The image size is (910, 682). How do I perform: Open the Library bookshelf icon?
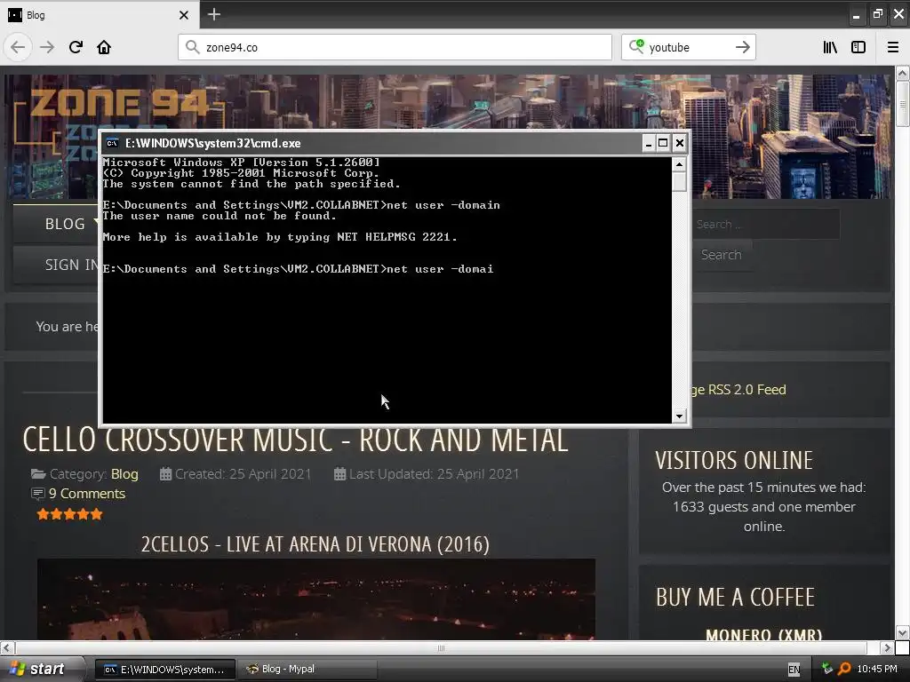[x=830, y=47]
